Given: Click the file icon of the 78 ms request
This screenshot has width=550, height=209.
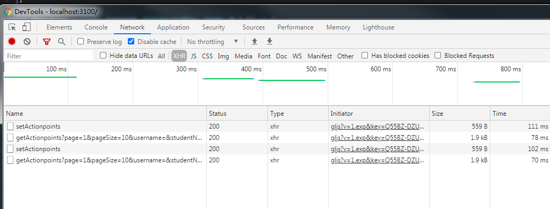Looking at the screenshot, I should point(11,138).
